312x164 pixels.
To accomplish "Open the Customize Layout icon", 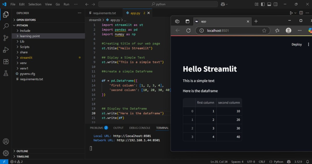I will coord(257,4).
